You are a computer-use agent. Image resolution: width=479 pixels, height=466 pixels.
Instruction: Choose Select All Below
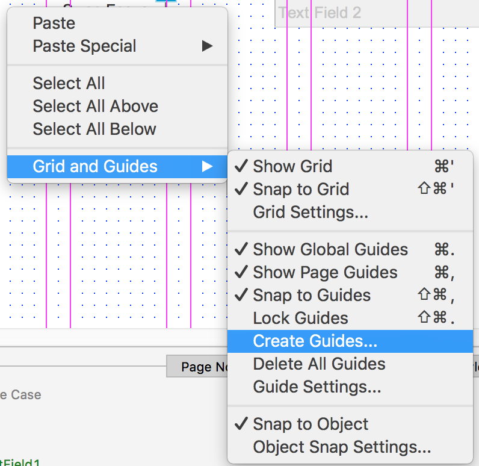coord(94,129)
